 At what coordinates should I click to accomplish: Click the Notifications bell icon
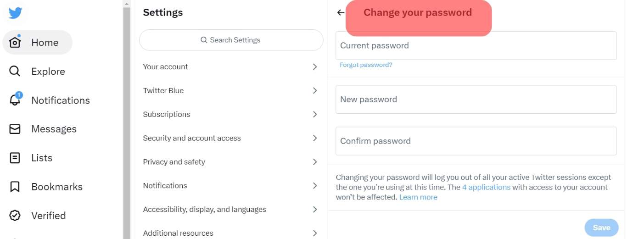(x=15, y=100)
